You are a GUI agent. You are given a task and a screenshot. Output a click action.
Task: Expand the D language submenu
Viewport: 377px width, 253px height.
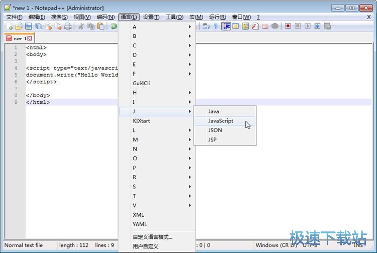(157, 55)
